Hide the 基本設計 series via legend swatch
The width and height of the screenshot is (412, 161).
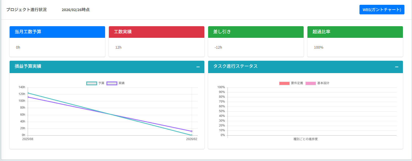tap(310, 83)
